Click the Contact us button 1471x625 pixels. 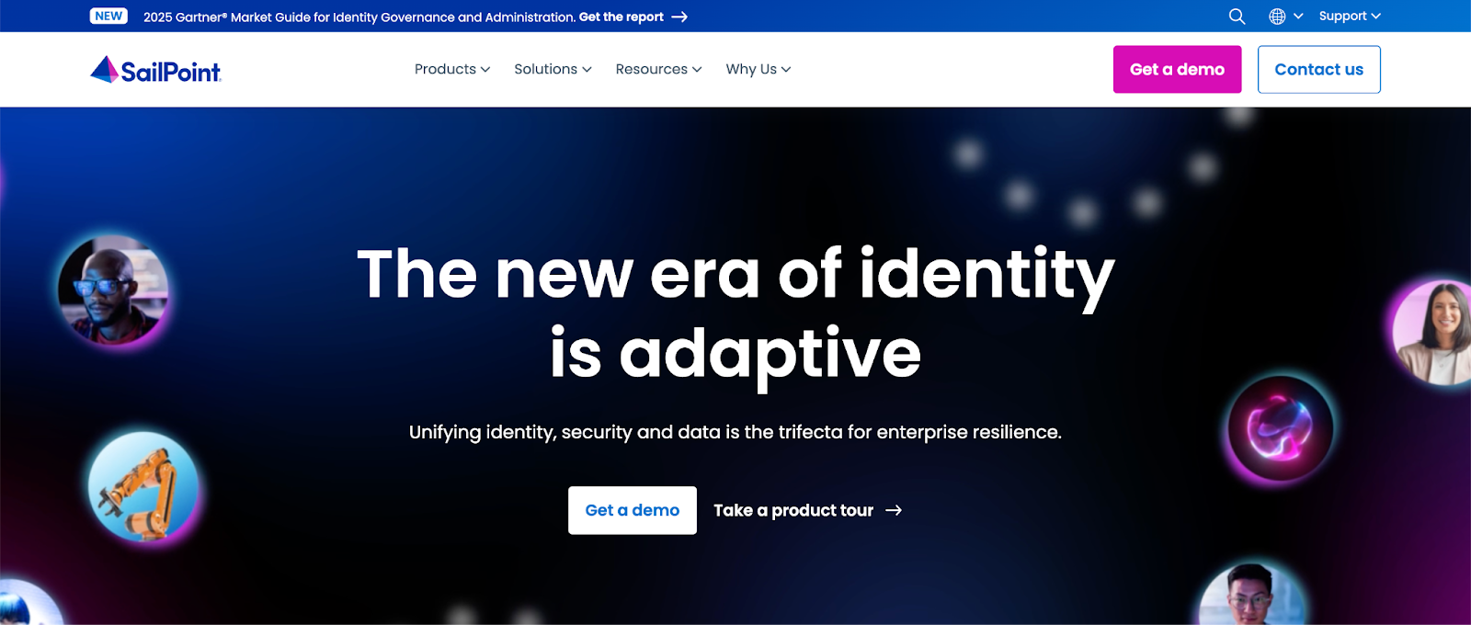click(1319, 70)
